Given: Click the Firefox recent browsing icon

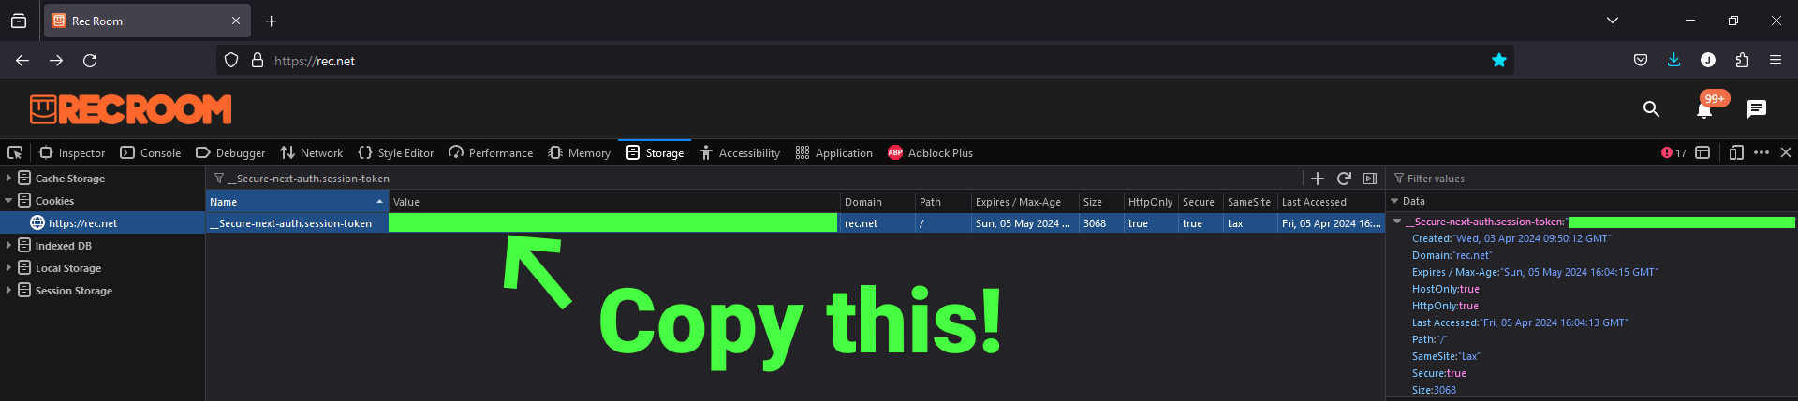Looking at the screenshot, I should point(19,21).
